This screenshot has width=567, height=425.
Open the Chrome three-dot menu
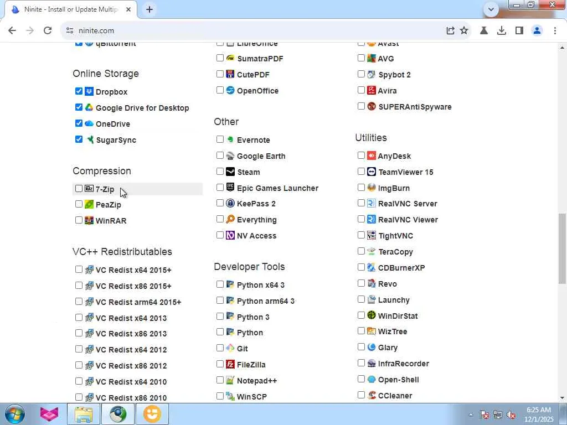click(x=555, y=31)
